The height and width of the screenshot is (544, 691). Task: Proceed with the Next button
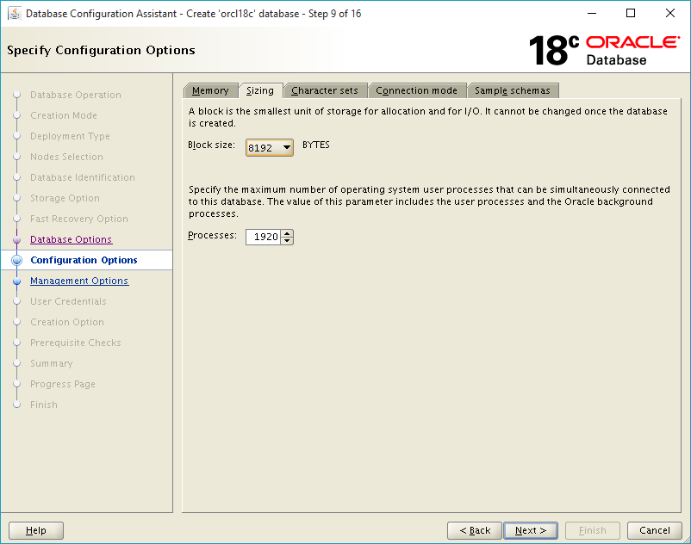(x=531, y=530)
